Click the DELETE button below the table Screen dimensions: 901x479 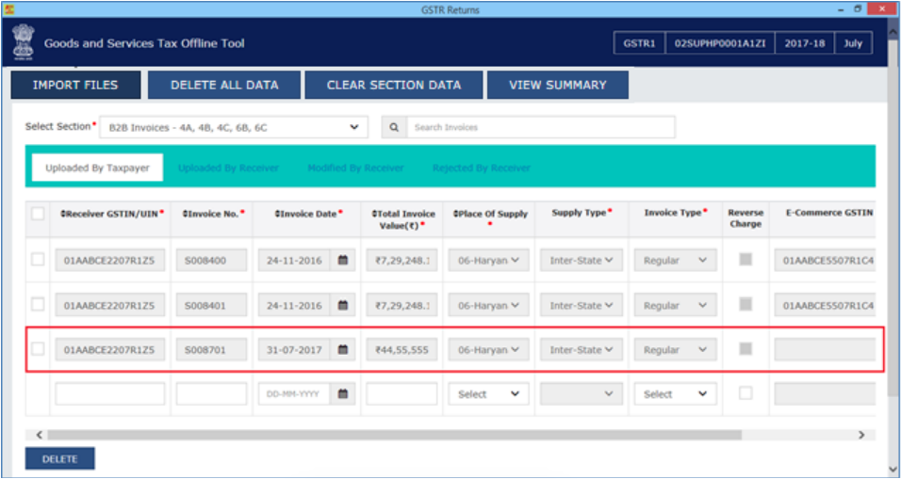[x=59, y=459]
